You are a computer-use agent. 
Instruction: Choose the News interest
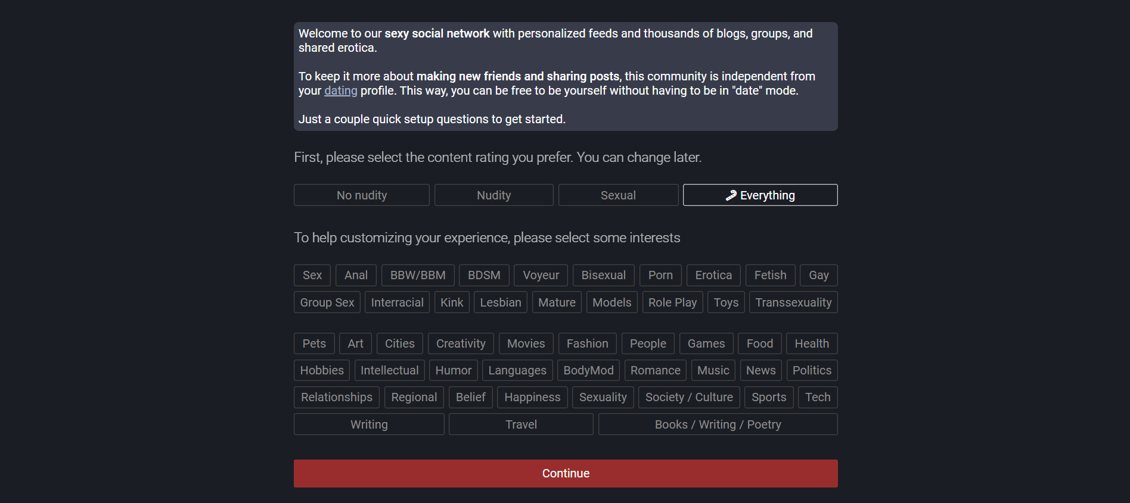pyautogui.click(x=760, y=370)
